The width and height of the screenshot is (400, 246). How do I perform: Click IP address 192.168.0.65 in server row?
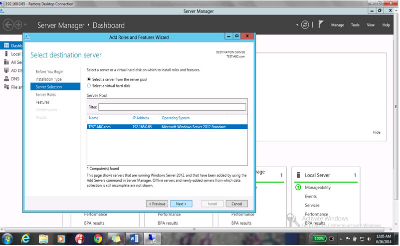pyautogui.click(x=142, y=127)
